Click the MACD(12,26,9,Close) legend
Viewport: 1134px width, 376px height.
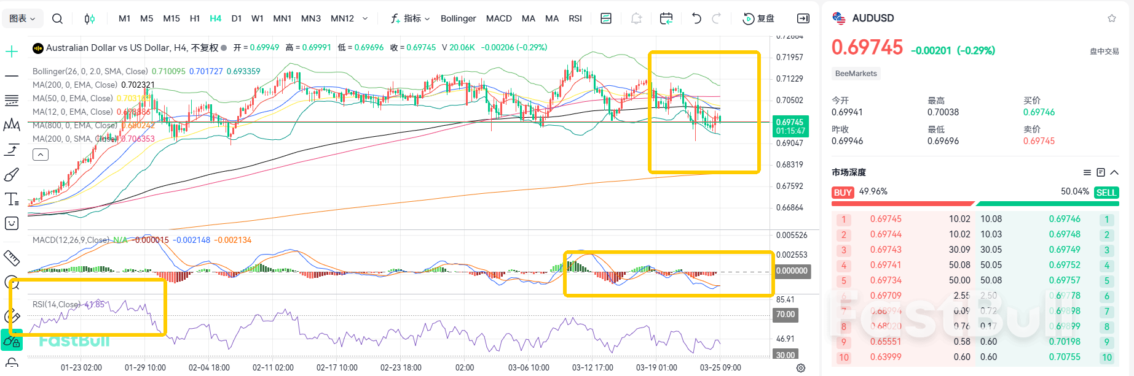tap(71, 240)
